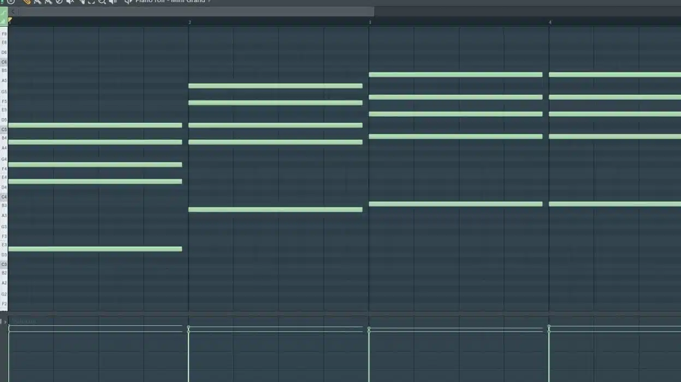This screenshot has width=681, height=382.
Task: Click the A2 key on the keyboard
Action: [x=4, y=283]
